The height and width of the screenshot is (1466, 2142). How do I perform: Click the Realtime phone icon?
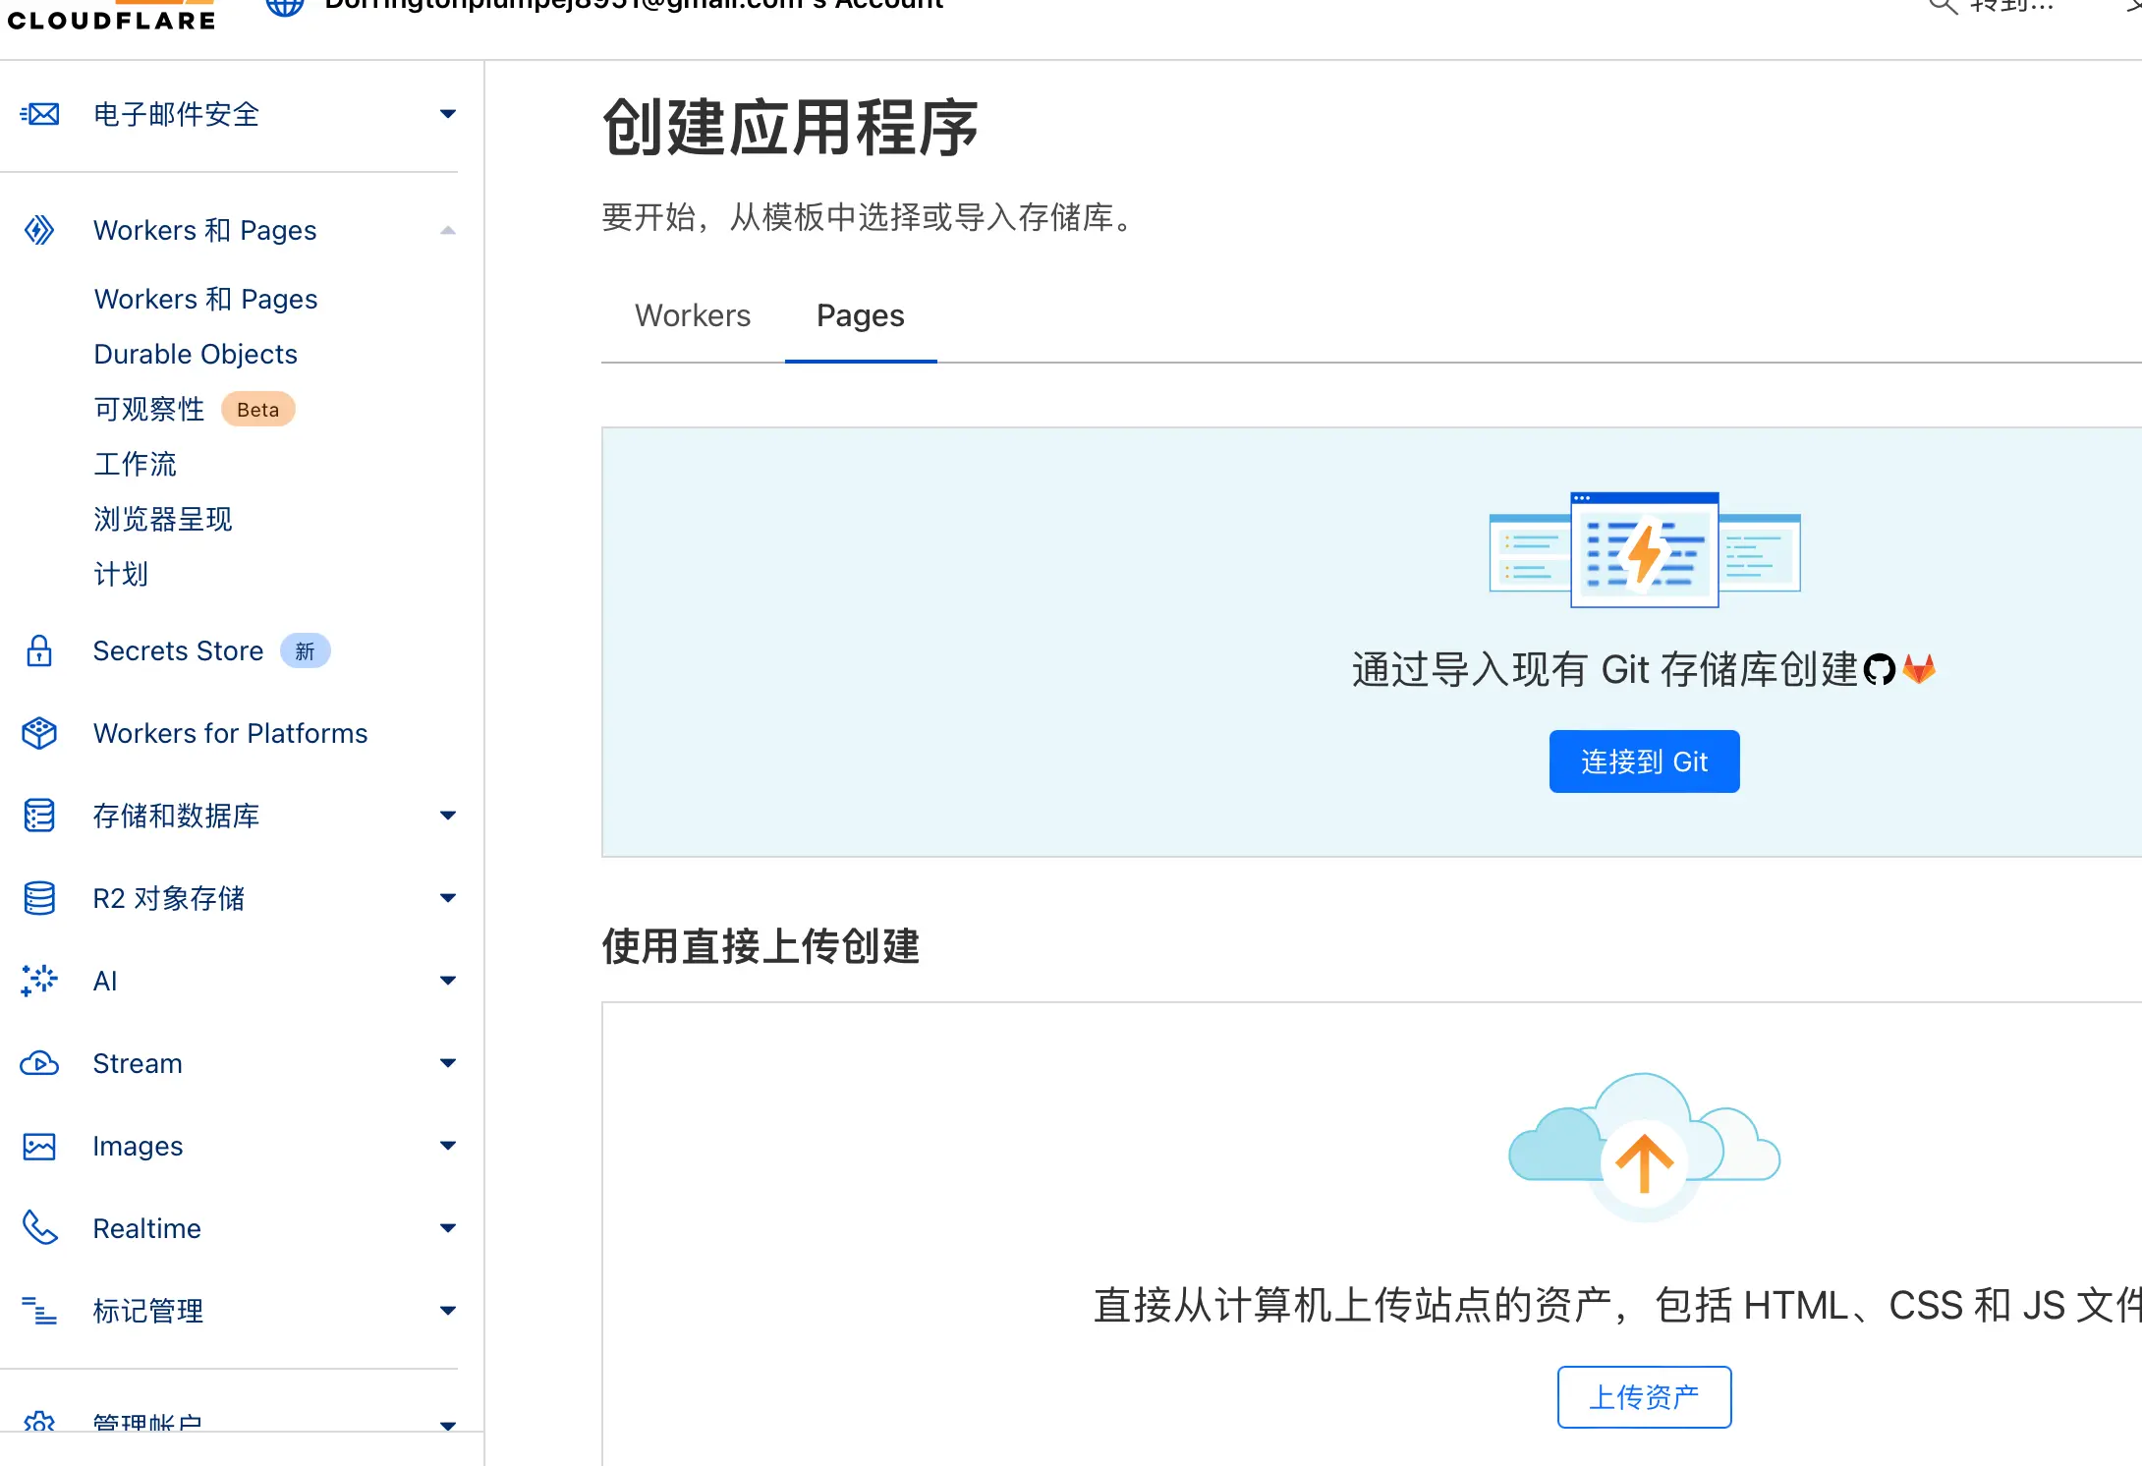pos(39,1228)
